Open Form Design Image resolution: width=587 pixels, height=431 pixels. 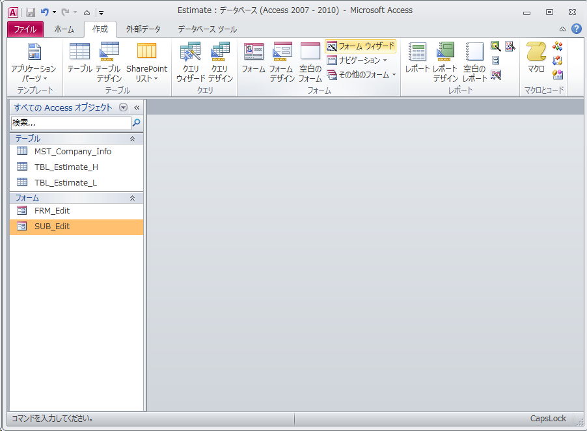[282, 62]
